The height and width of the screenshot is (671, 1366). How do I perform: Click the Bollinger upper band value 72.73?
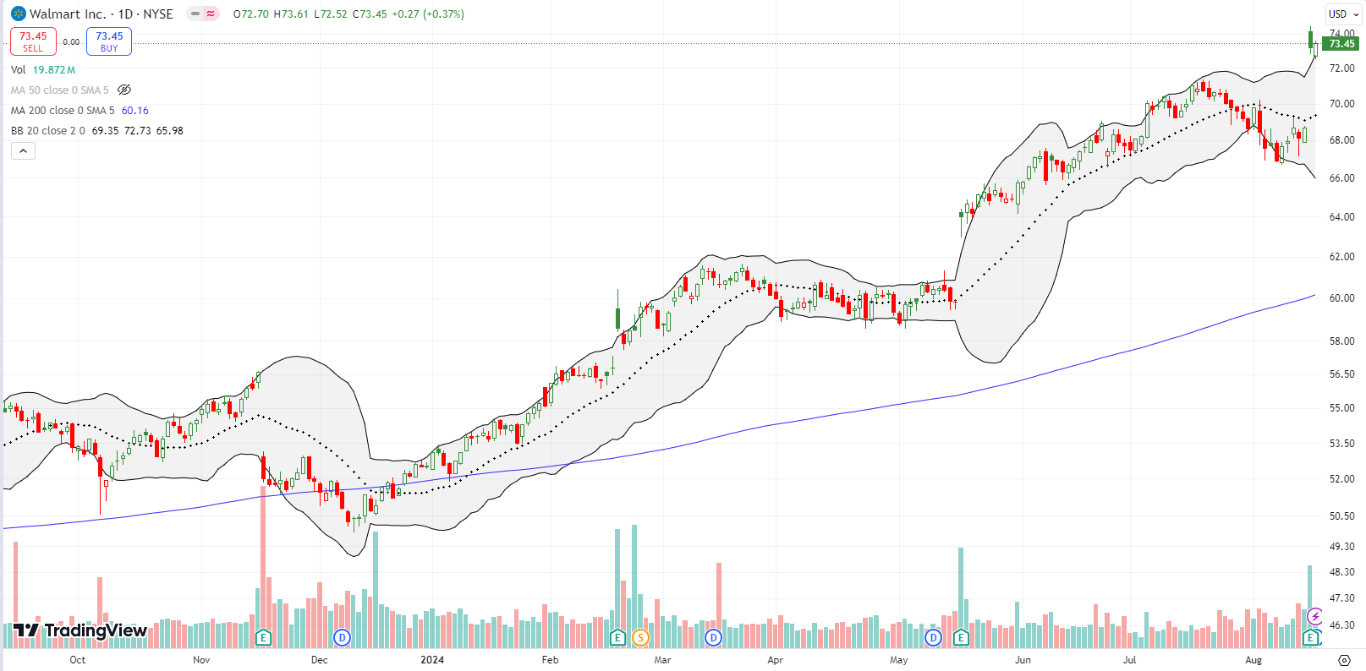tap(137, 131)
